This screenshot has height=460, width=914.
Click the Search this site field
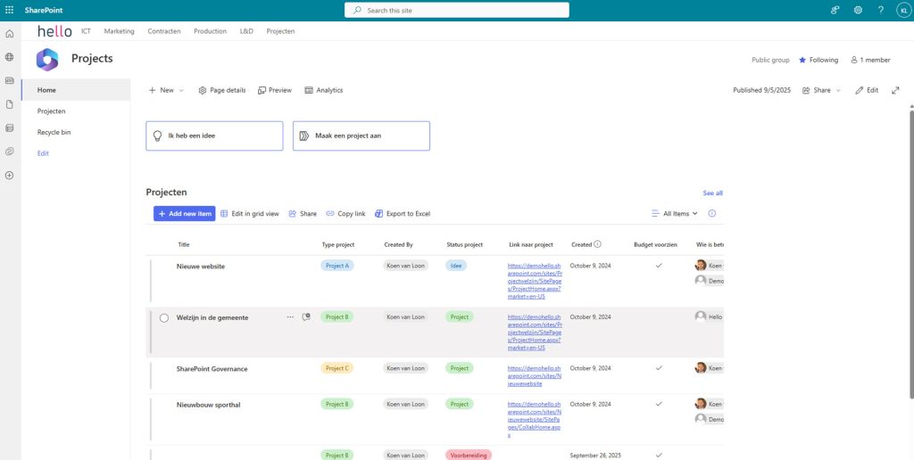pyautogui.click(x=457, y=10)
